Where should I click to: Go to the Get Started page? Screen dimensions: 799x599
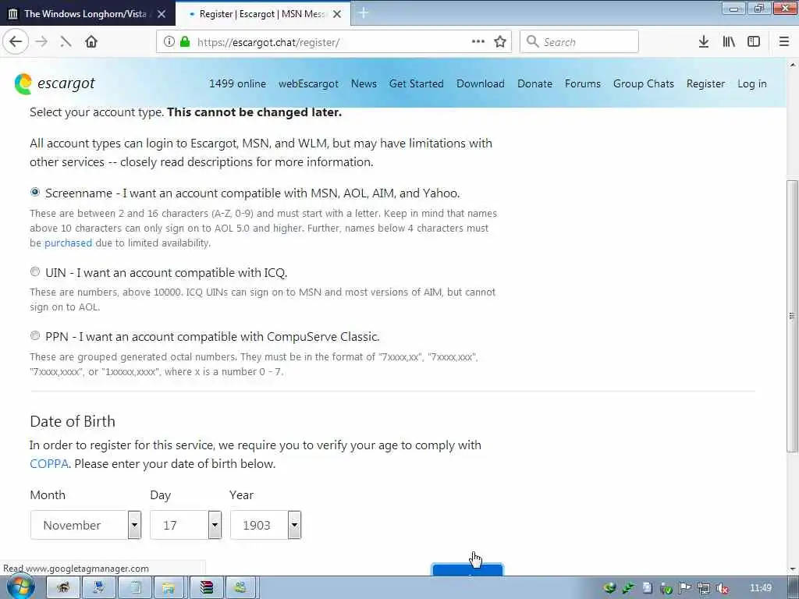coord(417,83)
